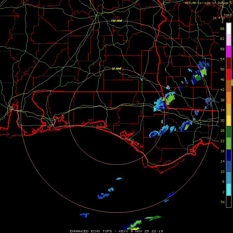Click the 'ENHANCED ECHO TOPS' product title
The image size is (233, 233).
pos(91,231)
